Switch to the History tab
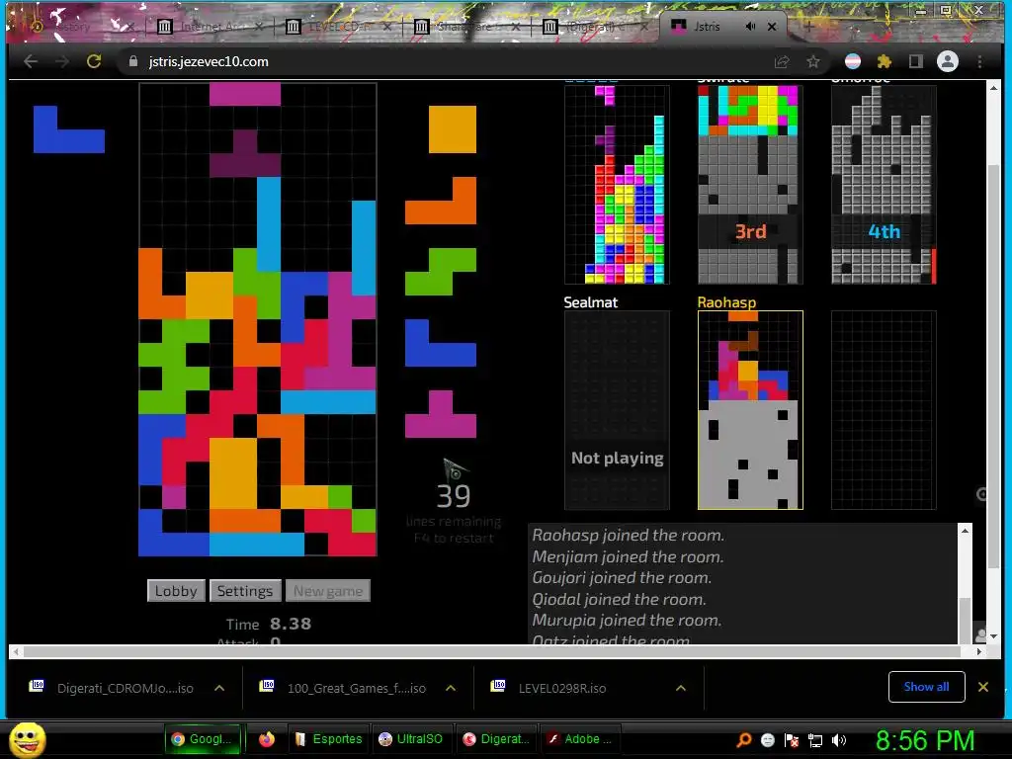 tap(81, 27)
